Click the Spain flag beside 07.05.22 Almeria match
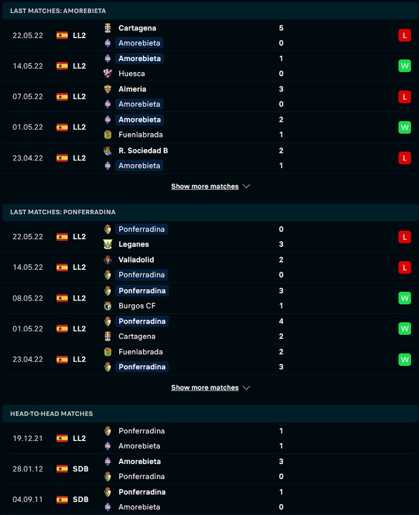The height and width of the screenshot is (515, 419). tap(62, 97)
